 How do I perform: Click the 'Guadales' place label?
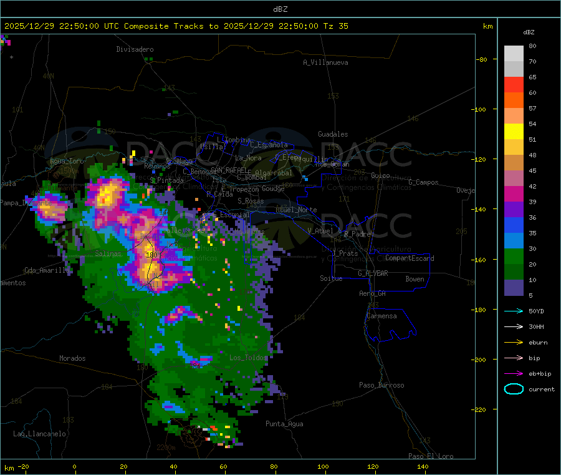pos(333,134)
